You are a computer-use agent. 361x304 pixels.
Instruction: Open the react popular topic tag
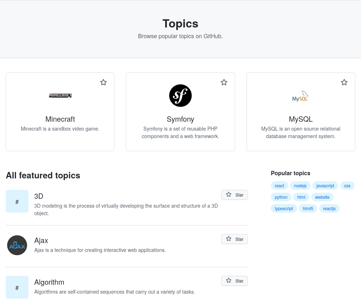point(280,186)
